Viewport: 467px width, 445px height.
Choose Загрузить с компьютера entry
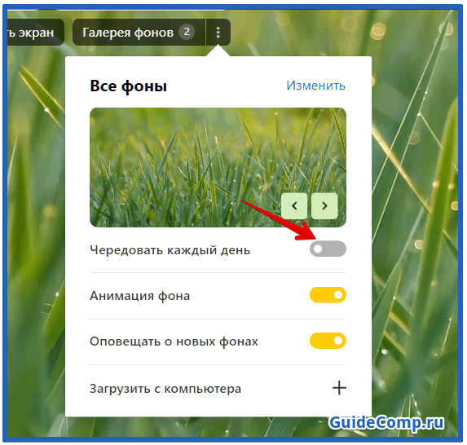[218, 389]
